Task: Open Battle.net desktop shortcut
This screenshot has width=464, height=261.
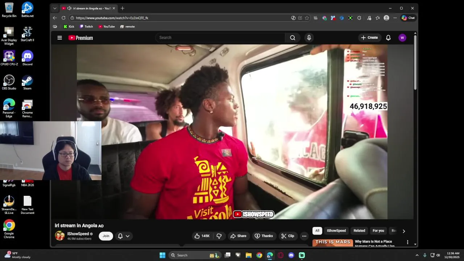Action: [x=28, y=10]
